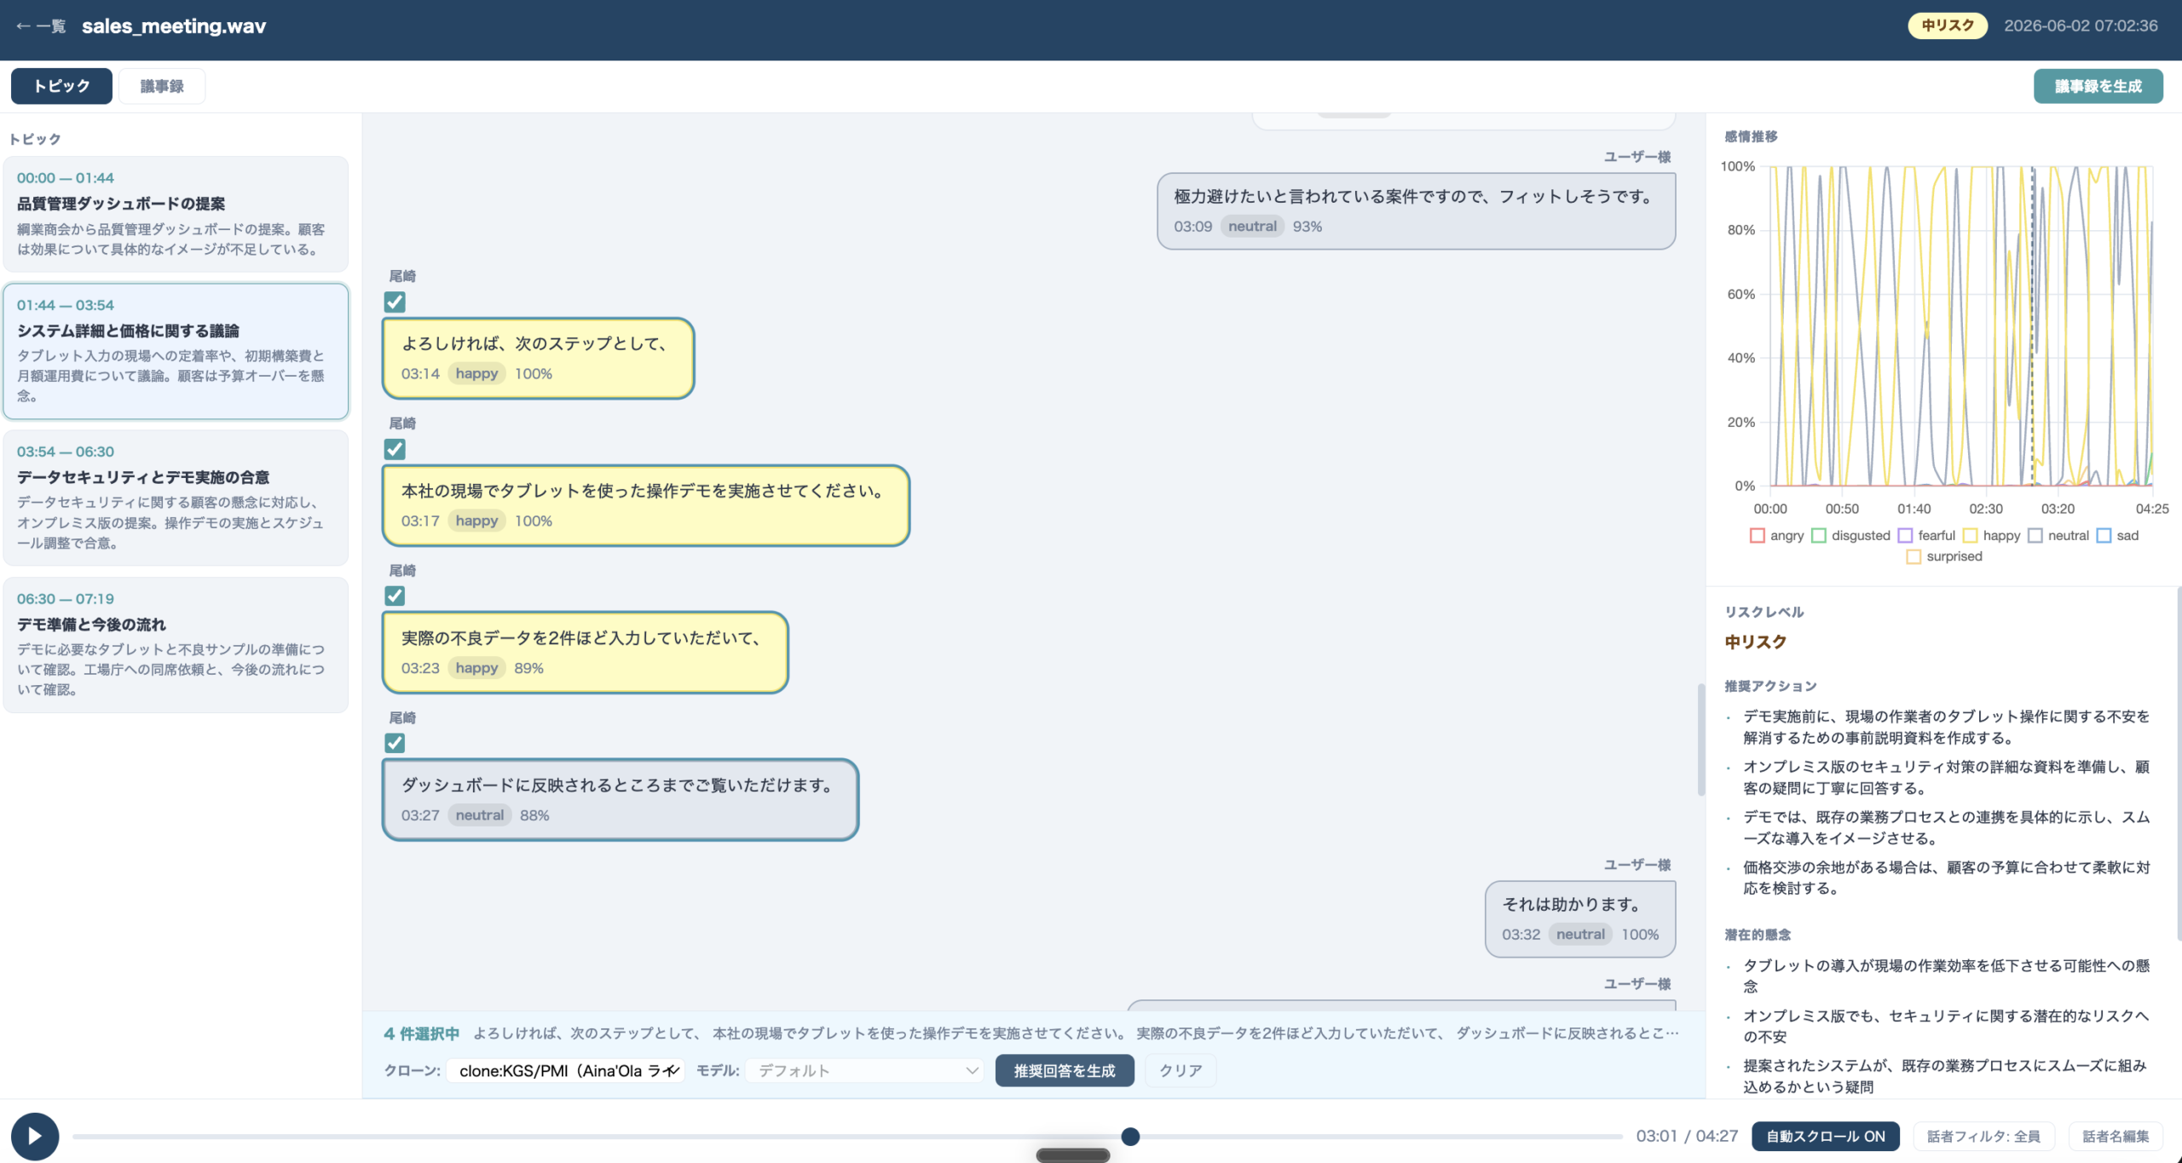Click the 感情推移 heading
This screenshot has height=1163, width=2182.
tap(1751, 136)
